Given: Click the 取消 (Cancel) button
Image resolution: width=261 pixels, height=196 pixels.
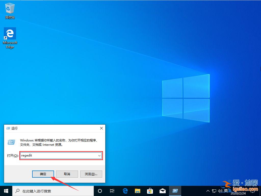Looking at the screenshot, I should (x=67, y=174).
